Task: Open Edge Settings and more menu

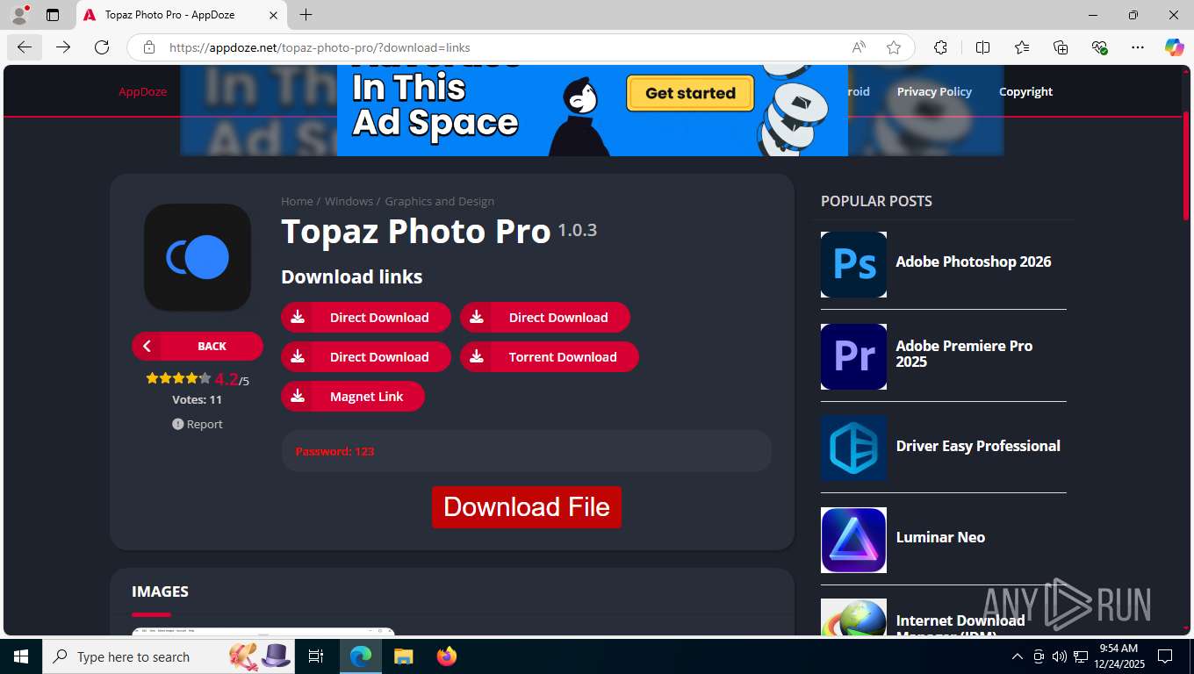Action: [x=1138, y=47]
